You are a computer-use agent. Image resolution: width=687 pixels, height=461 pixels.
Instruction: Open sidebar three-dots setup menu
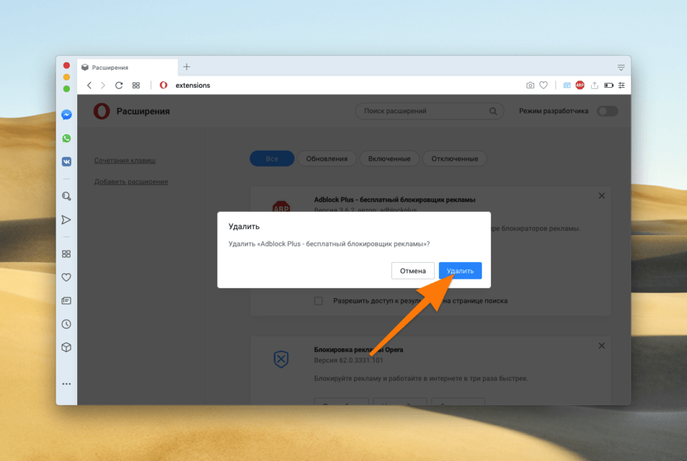pyautogui.click(x=66, y=384)
